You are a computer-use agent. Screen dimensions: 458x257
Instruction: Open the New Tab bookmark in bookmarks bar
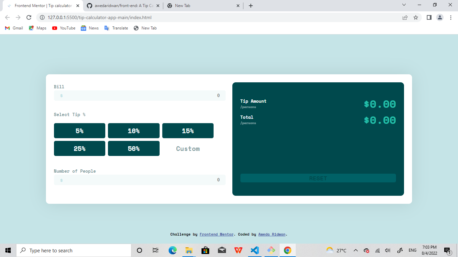(145, 28)
